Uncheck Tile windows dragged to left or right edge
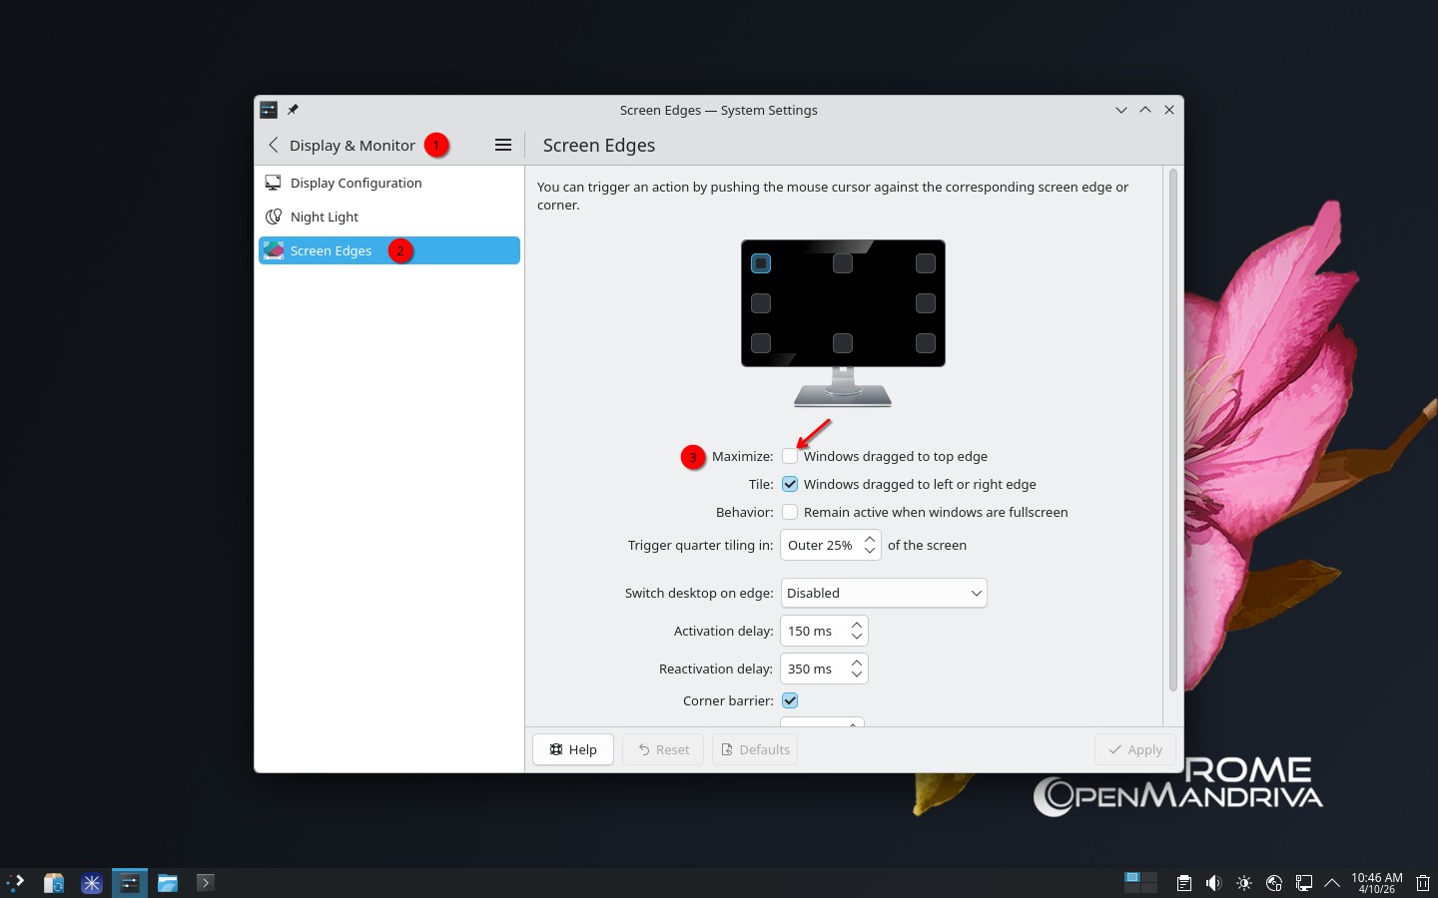The height and width of the screenshot is (898, 1438). [x=790, y=484]
